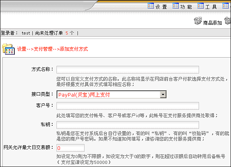231x167 pixels.
Task: Open the PayPal(贝宝)网上支付 combo box
Action: point(111,95)
